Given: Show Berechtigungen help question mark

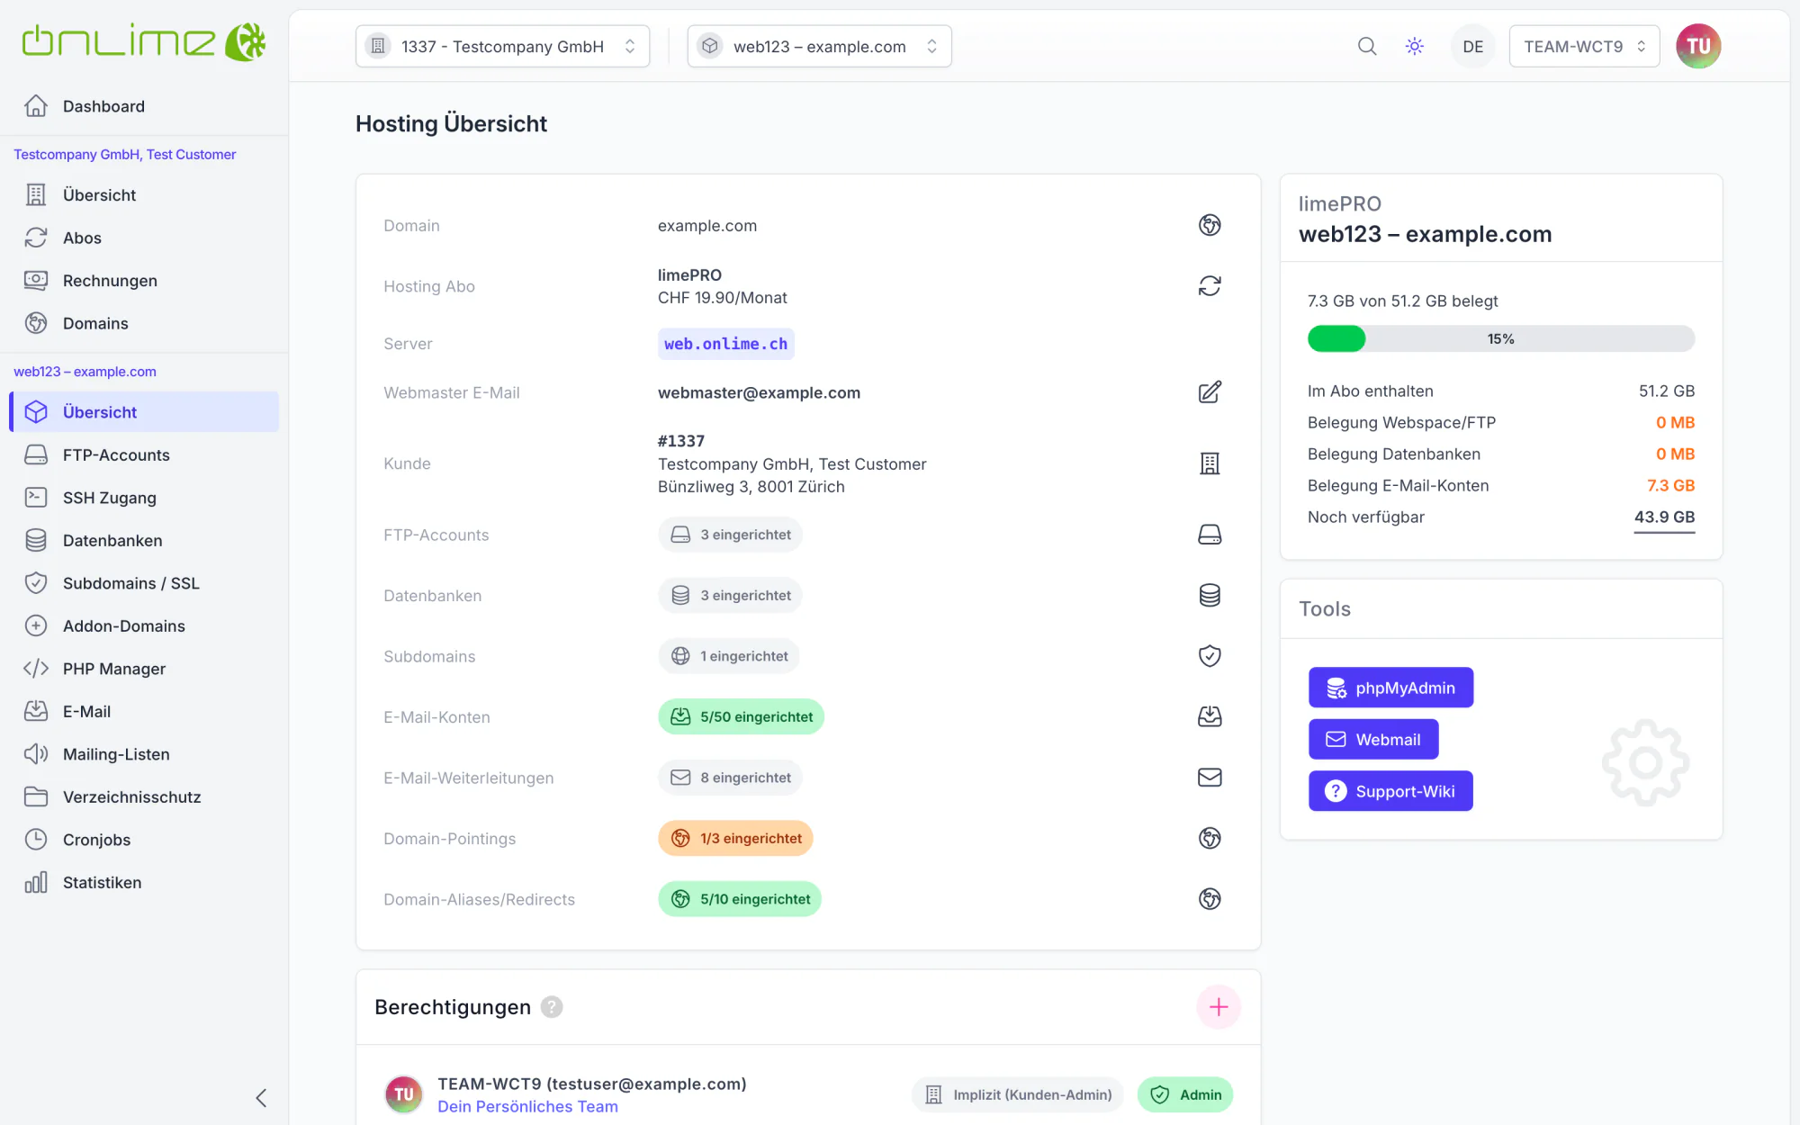Looking at the screenshot, I should 552,1007.
